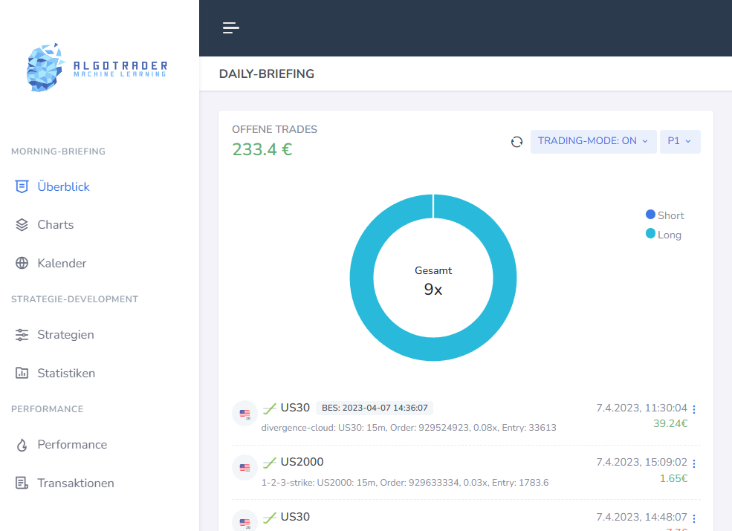Toggle the Long legend entry
This screenshot has width=732, height=531.
click(x=664, y=235)
